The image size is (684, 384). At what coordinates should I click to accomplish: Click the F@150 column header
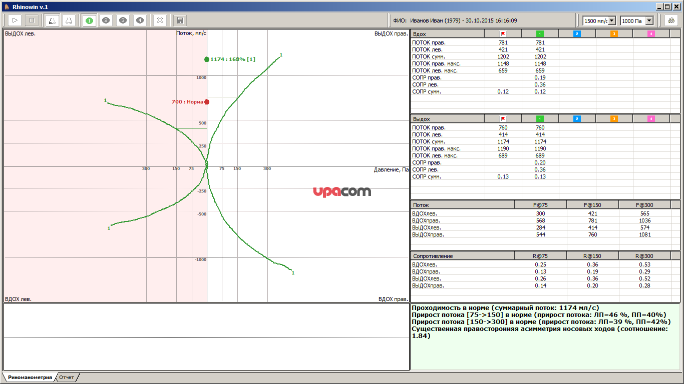coord(592,205)
